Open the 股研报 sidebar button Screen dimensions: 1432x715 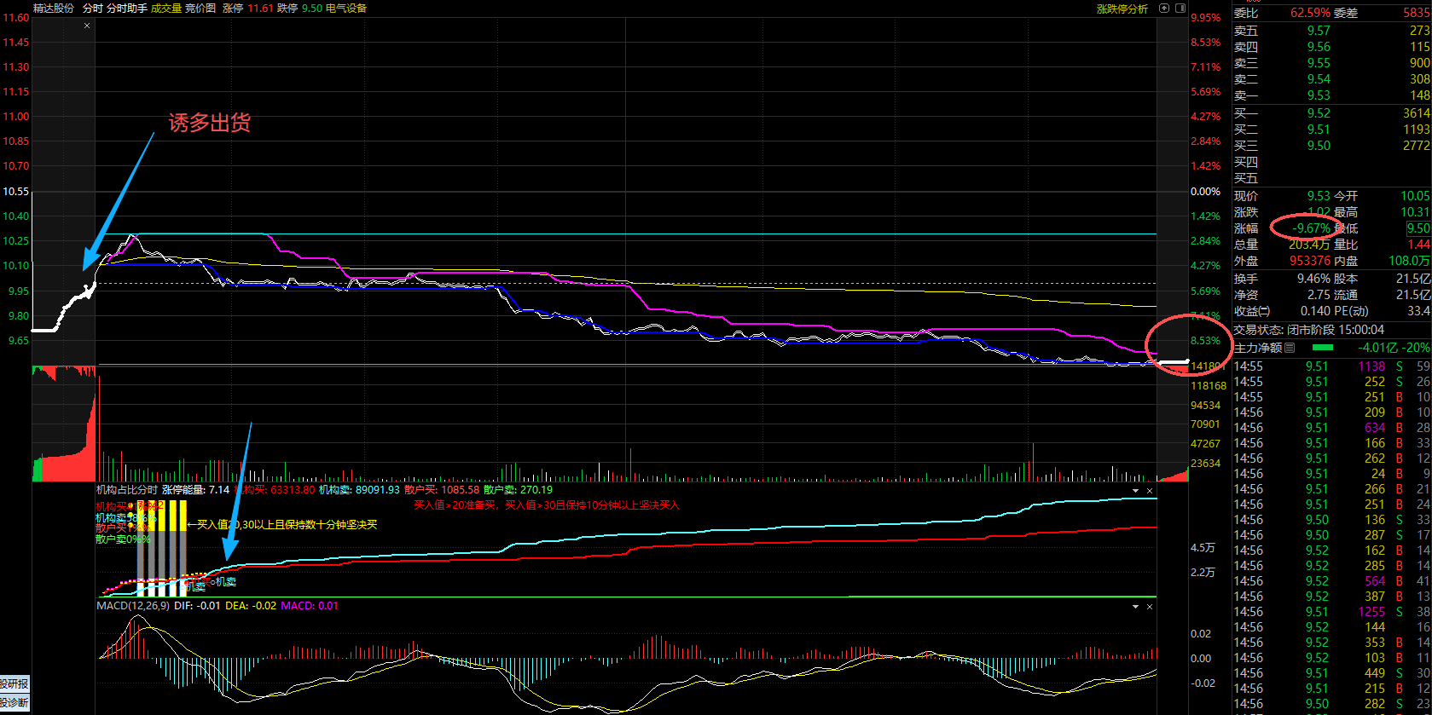click(14, 683)
